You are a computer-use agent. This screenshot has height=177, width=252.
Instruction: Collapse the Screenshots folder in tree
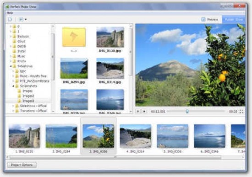(13, 86)
